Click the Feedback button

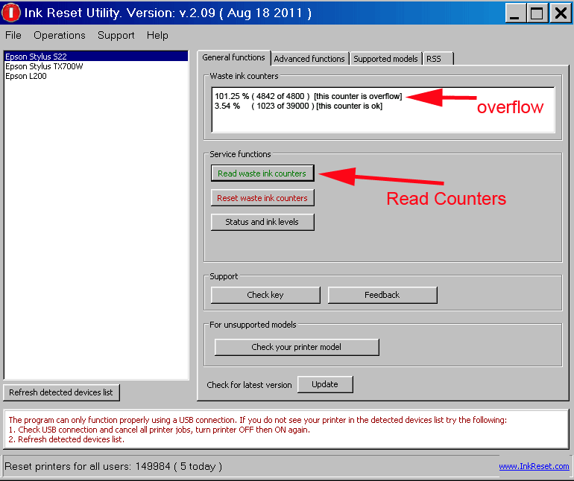(x=382, y=295)
